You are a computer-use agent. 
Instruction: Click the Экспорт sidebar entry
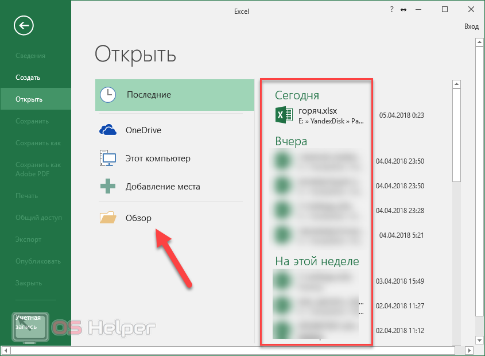[29, 239]
